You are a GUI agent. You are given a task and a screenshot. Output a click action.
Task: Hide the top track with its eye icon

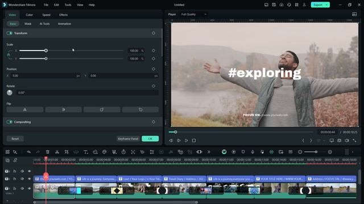(29, 171)
